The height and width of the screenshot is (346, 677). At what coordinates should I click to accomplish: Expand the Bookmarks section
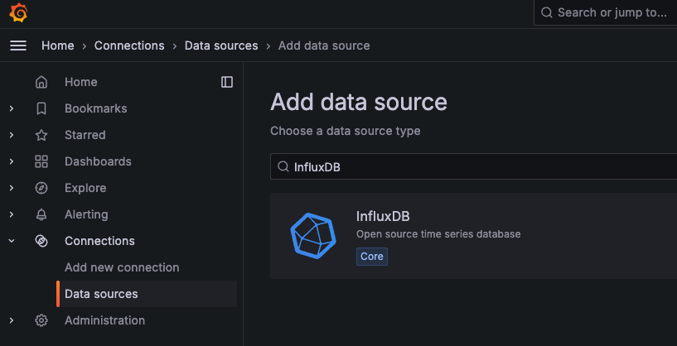click(12, 108)
